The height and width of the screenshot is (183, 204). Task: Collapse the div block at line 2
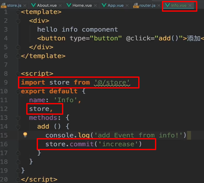tap(18, 21)
